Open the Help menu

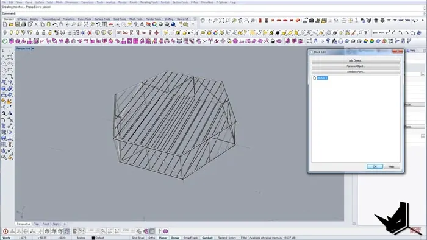pos(233,2)
